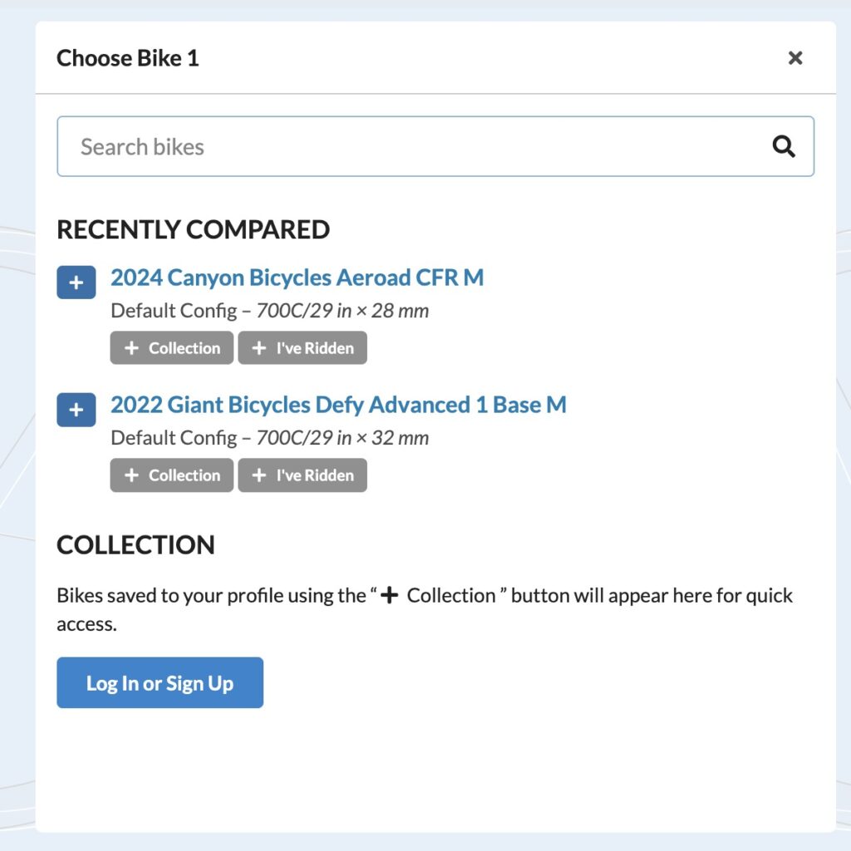Open the 2024 Canyon Bicycles Aeroad CFR M link
Viewport: 851px width, 851px height.
(297, 278)
